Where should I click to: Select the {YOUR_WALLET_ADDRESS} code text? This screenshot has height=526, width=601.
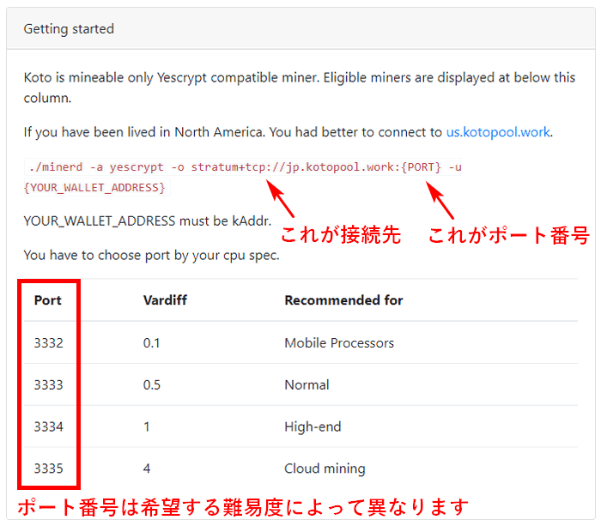tap(94, 188)
